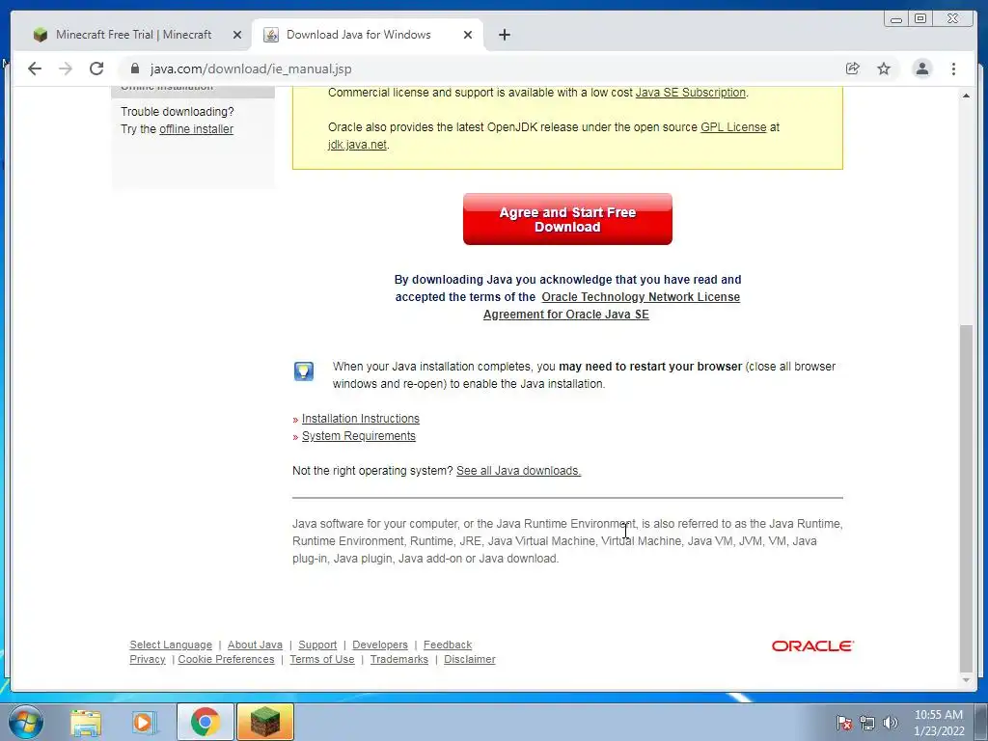
Task: Open the Support footer link
Action: pos(317,645)
